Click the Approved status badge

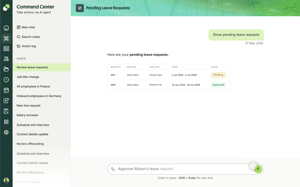click(218, 85)
